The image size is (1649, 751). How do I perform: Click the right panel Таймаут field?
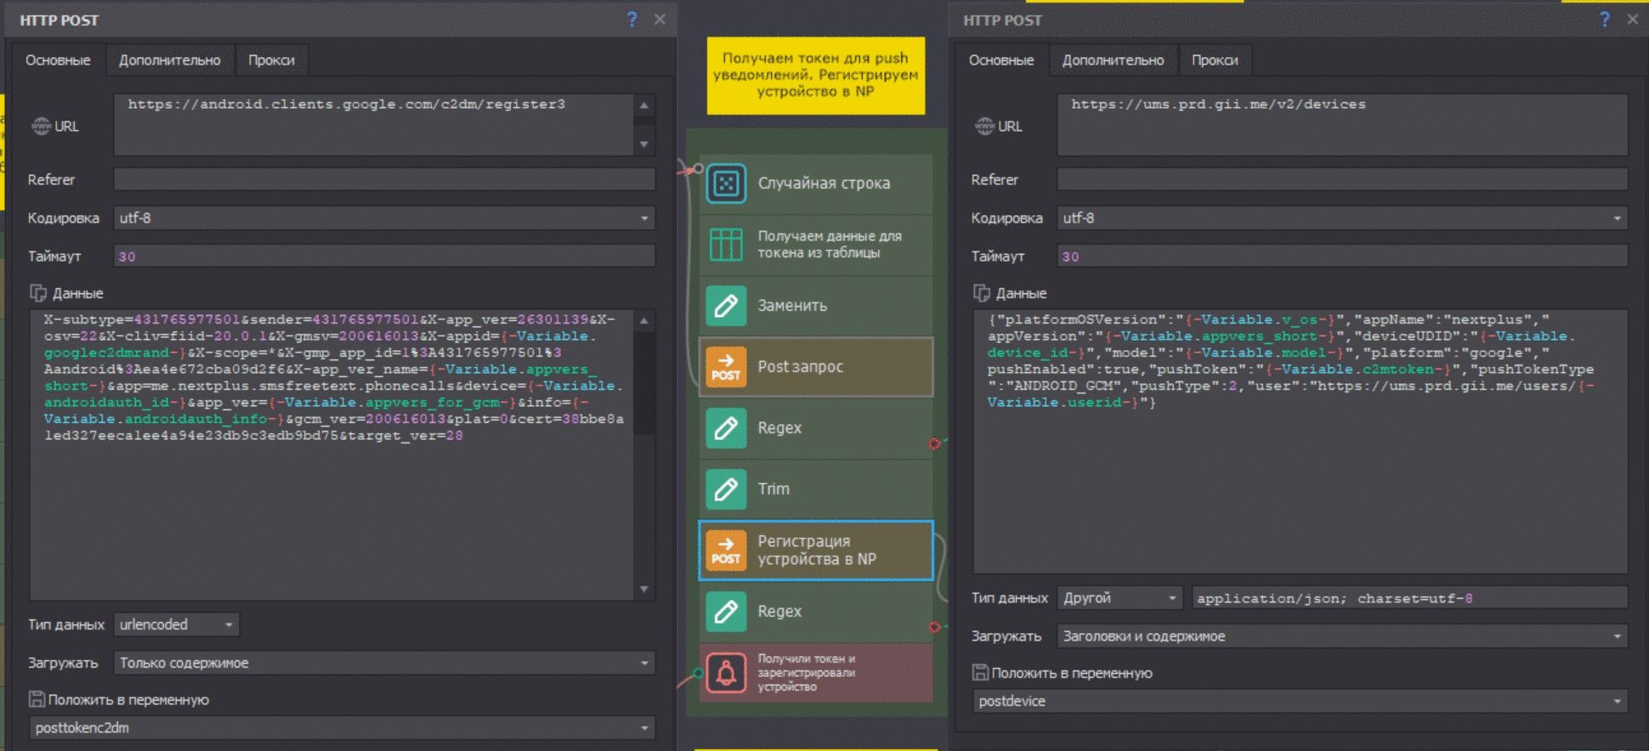[1341, 257]
